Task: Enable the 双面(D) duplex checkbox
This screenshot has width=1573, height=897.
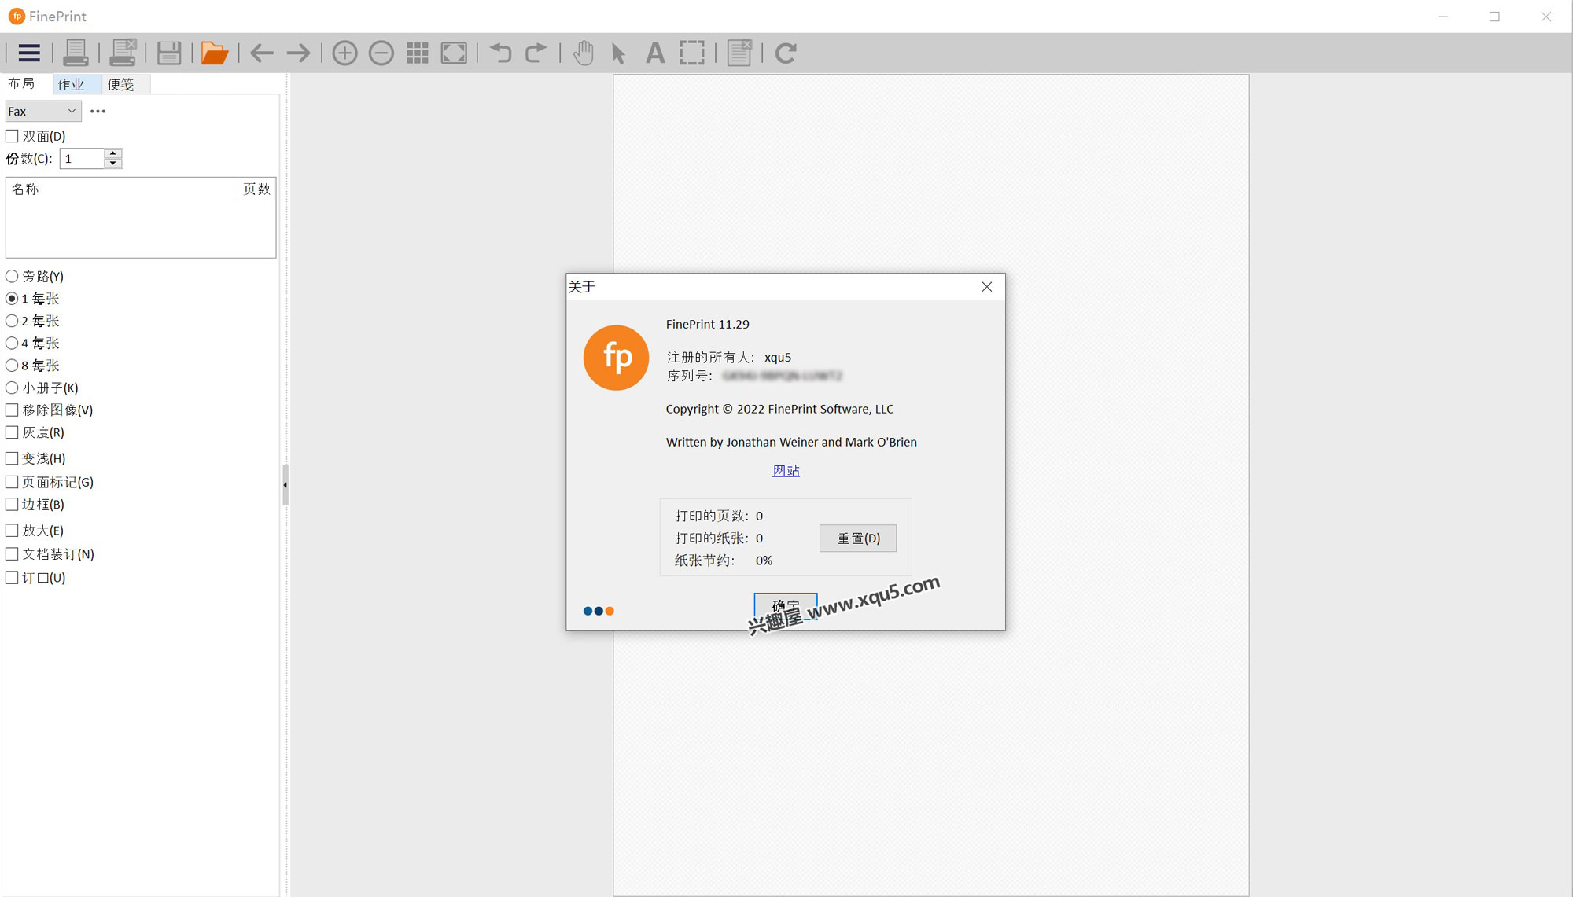Action: point(13,136)
